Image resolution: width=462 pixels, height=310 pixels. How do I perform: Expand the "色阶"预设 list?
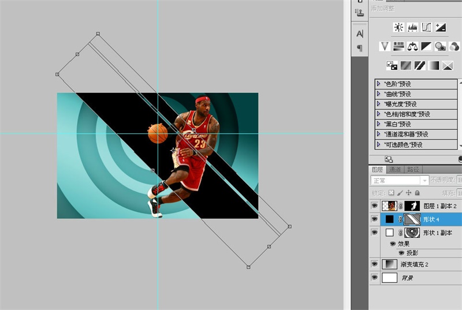[379, 84]
